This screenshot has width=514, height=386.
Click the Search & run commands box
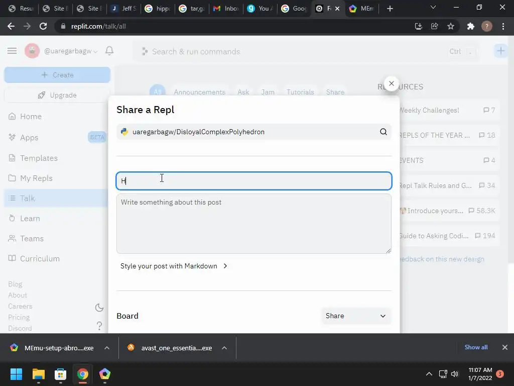[x=305, y=52]
